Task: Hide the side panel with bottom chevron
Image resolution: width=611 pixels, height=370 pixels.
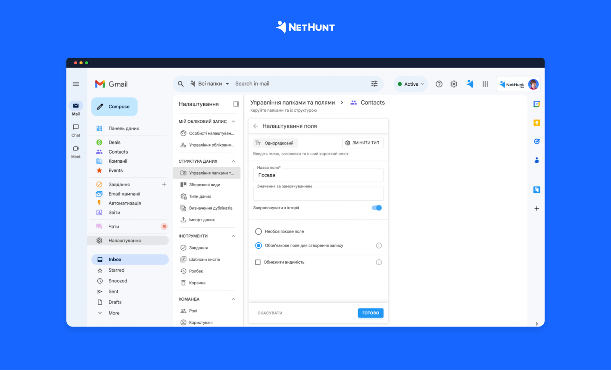Action: click(537, 324)
